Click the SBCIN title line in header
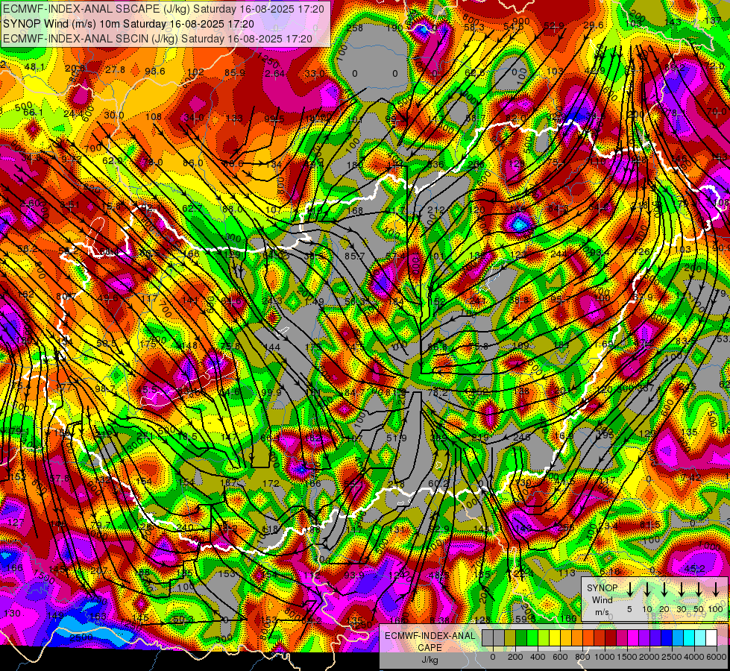Image resolution: width=730 pixels, height=671 pixels. 157,39
